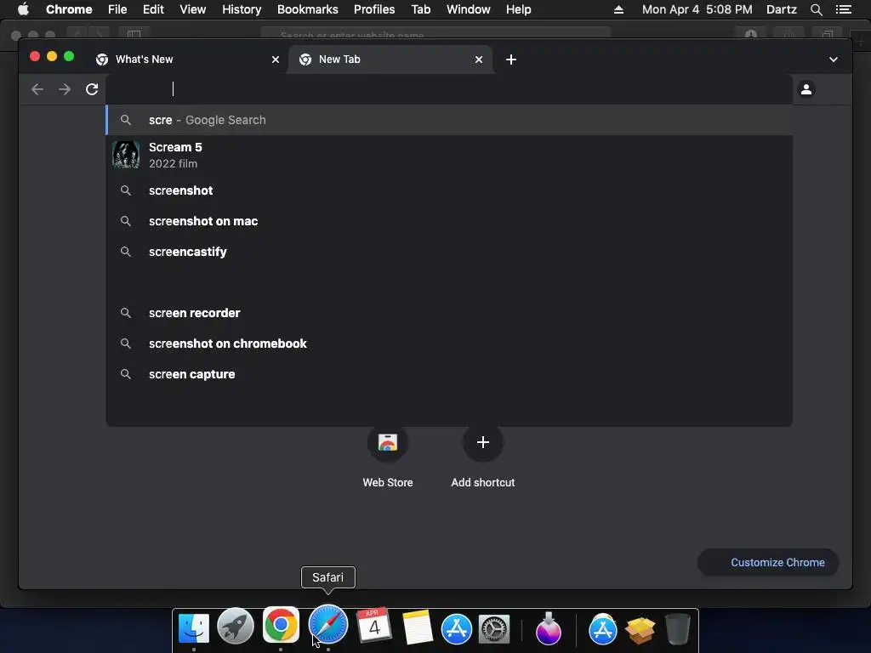Open the Help menu
The image size is (871, 653).
[x=518, y=9]
